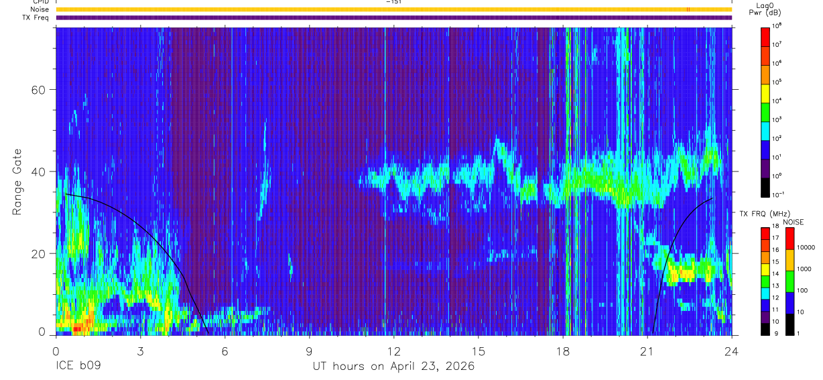Image resolution: width=823 pixels, height=380 pixels.
Task: Click the red high-power patch near hour 1, gate 2
Action: pos(76,328)
